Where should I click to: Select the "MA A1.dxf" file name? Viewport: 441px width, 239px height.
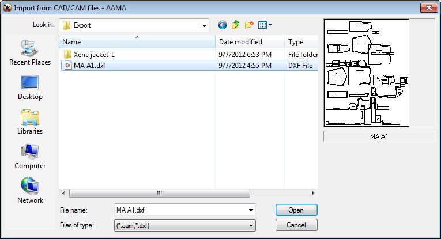tap(89, 66)
